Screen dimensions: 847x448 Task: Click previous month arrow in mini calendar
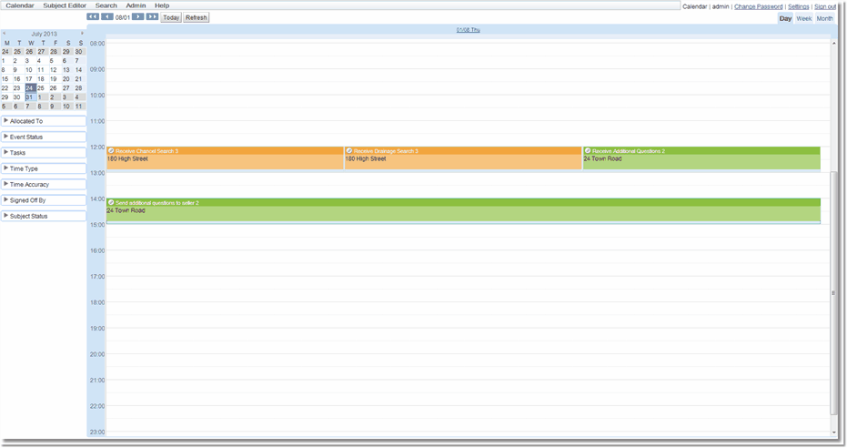[x=4, y=34]
